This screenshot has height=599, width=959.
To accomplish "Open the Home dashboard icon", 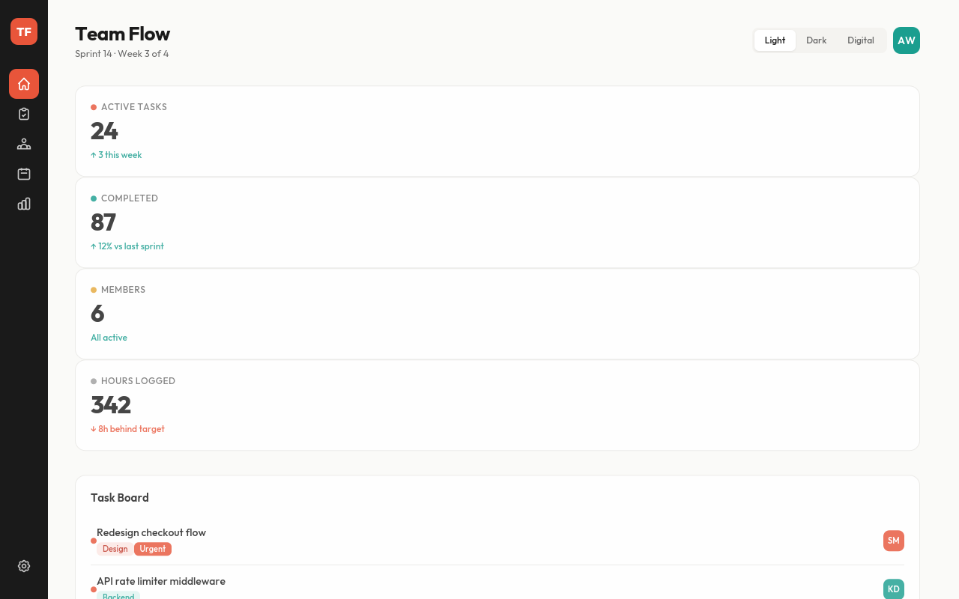I will coord(24,84).
